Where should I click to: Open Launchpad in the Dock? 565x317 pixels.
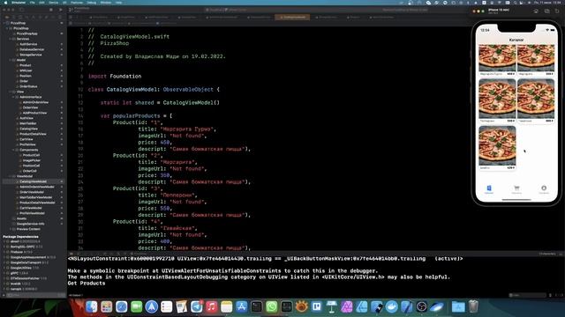coord(107,306)
